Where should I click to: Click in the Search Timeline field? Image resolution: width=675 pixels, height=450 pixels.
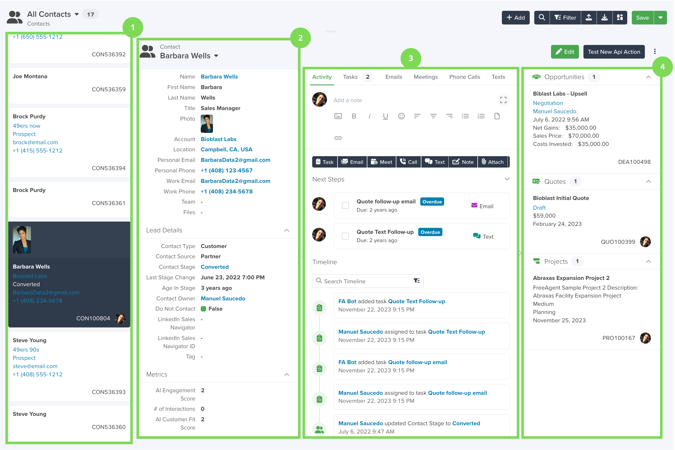[367, 281]
